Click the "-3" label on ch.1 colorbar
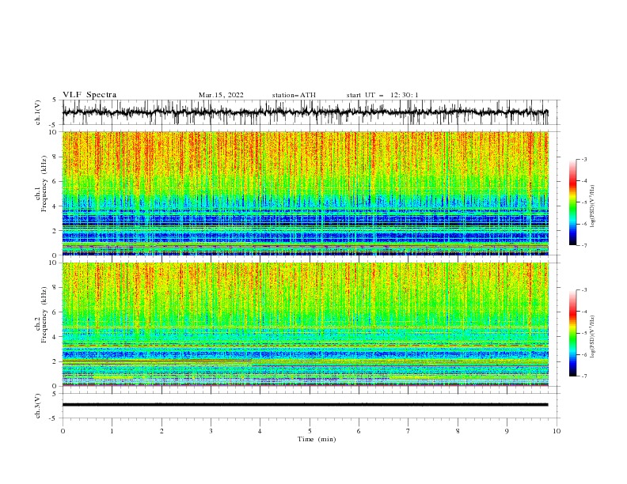The height and width of the screenshot is (484, 627). click(583, 159)
